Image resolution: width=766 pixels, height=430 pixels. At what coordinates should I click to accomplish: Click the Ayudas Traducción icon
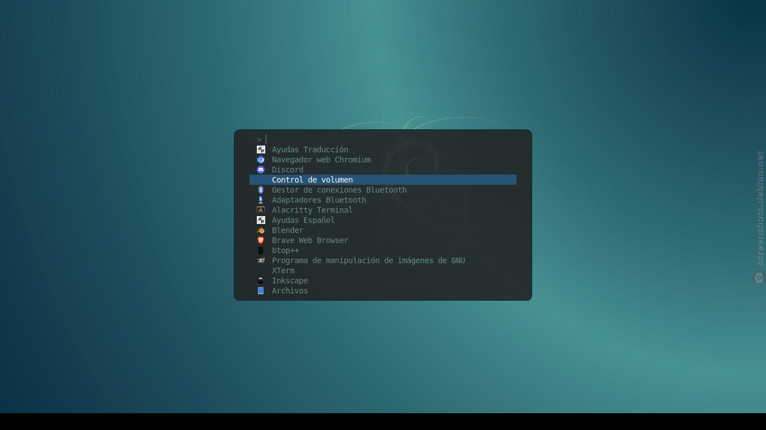point(261,149)
